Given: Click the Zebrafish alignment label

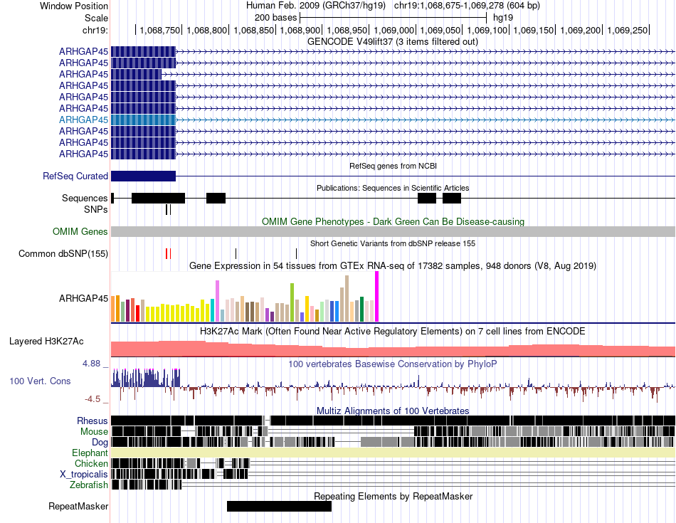Looking at the screenshot, I should [x=89, y=485].
